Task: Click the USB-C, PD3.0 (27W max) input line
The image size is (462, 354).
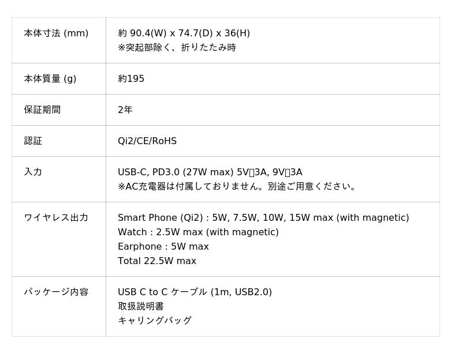Action: pyautogui.click(x=210, y=172)
